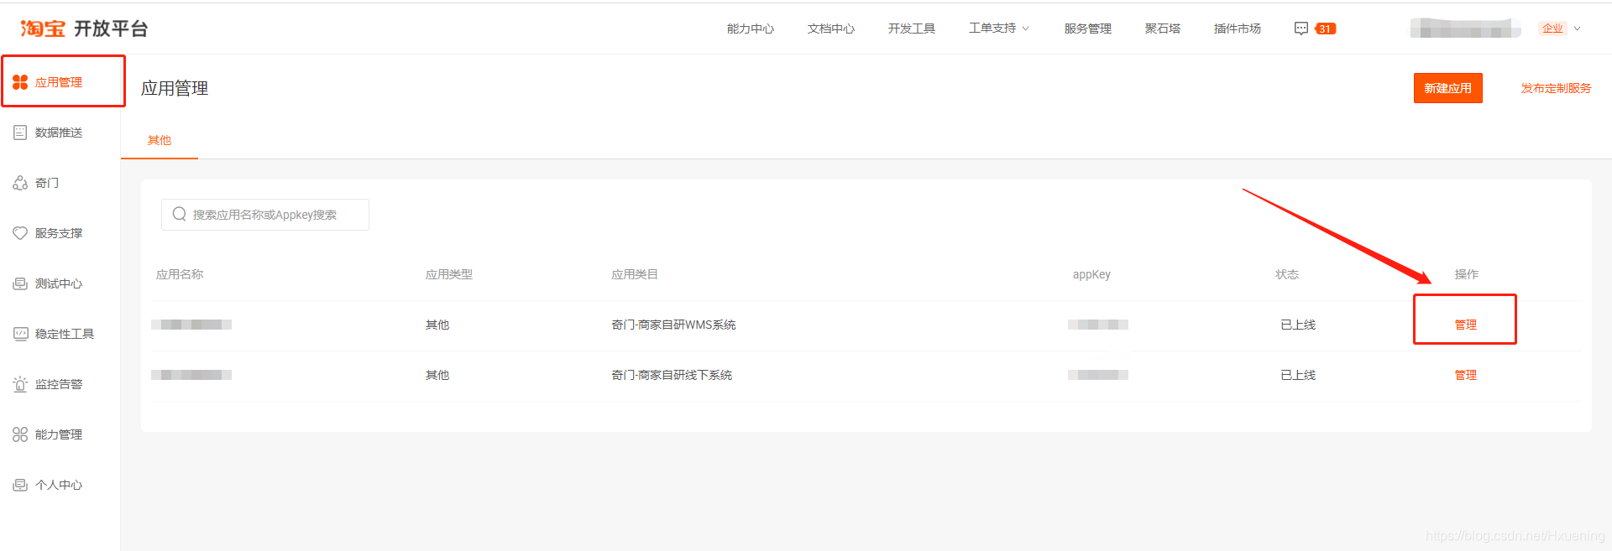The width and height of the screenshot is (1612, 551).
Task: Click the 奇门-商家自研WMS系统 category cell
Action: coord(673,325)
